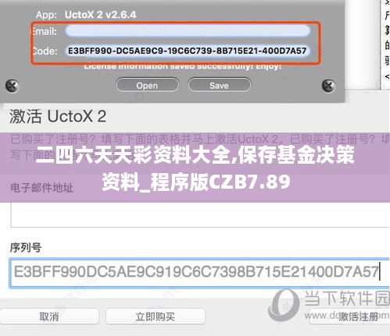Screen dimensions: 390x336
Task: Click the left screw icon in keygen
Action: [12, 86]
